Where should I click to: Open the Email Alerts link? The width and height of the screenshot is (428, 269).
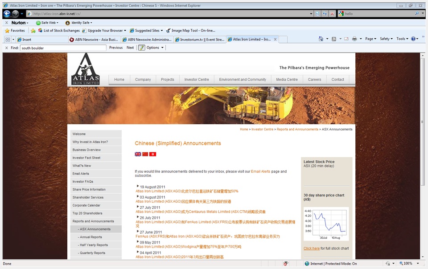pos(80,173)
